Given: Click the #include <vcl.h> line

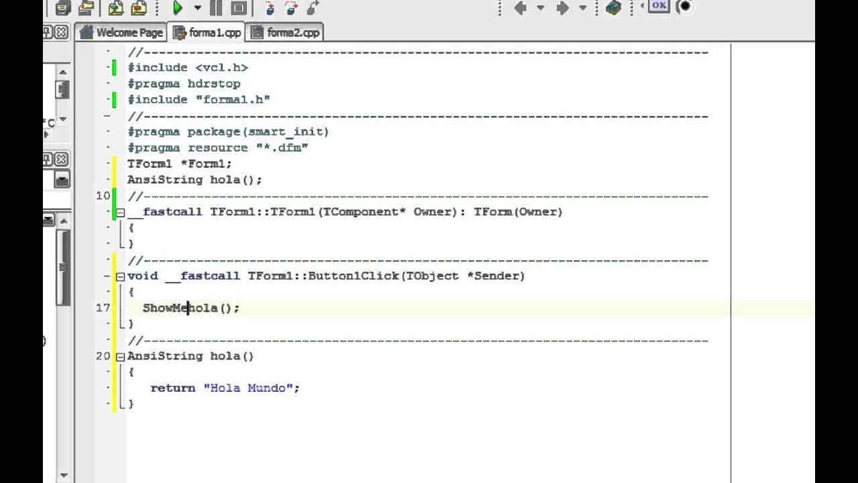Looking at the screenshot, I should pos(188,68).
